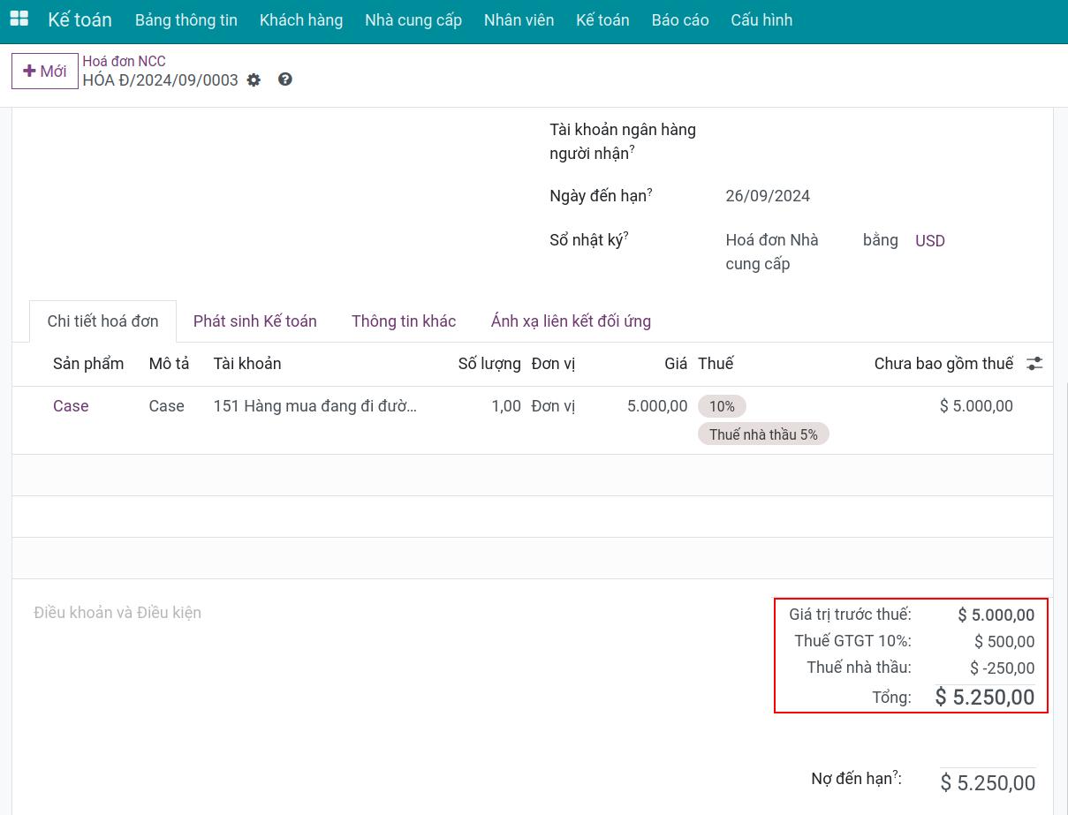Click invoice number HÓA Đ/2024/09/0003
The height and width of the screenshot is (815, 1068).
click(x=161, y=80)
